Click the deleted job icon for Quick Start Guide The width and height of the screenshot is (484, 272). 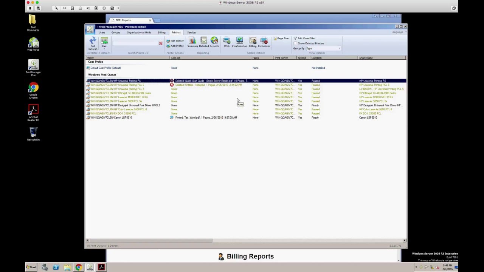pyautogui.click(x=172, y=81)
